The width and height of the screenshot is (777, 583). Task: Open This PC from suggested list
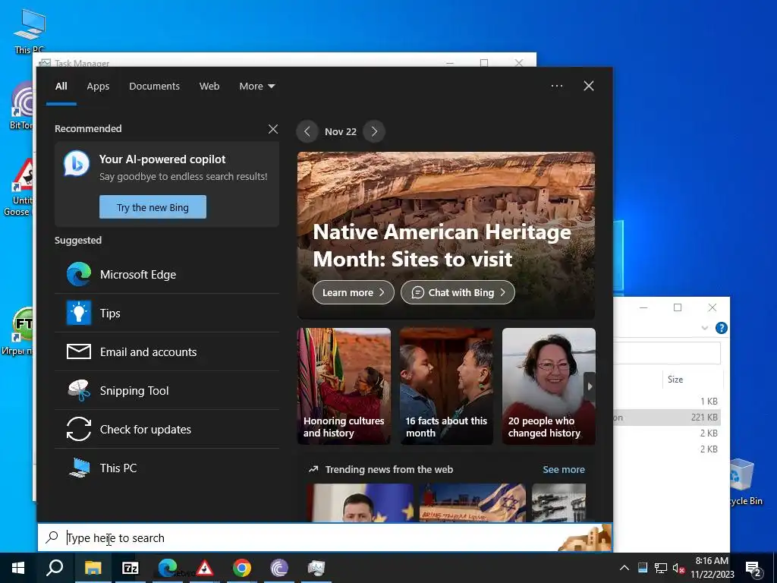coord(167,468)
